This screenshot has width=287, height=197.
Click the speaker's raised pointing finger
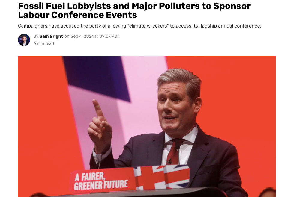coord(98,108)
